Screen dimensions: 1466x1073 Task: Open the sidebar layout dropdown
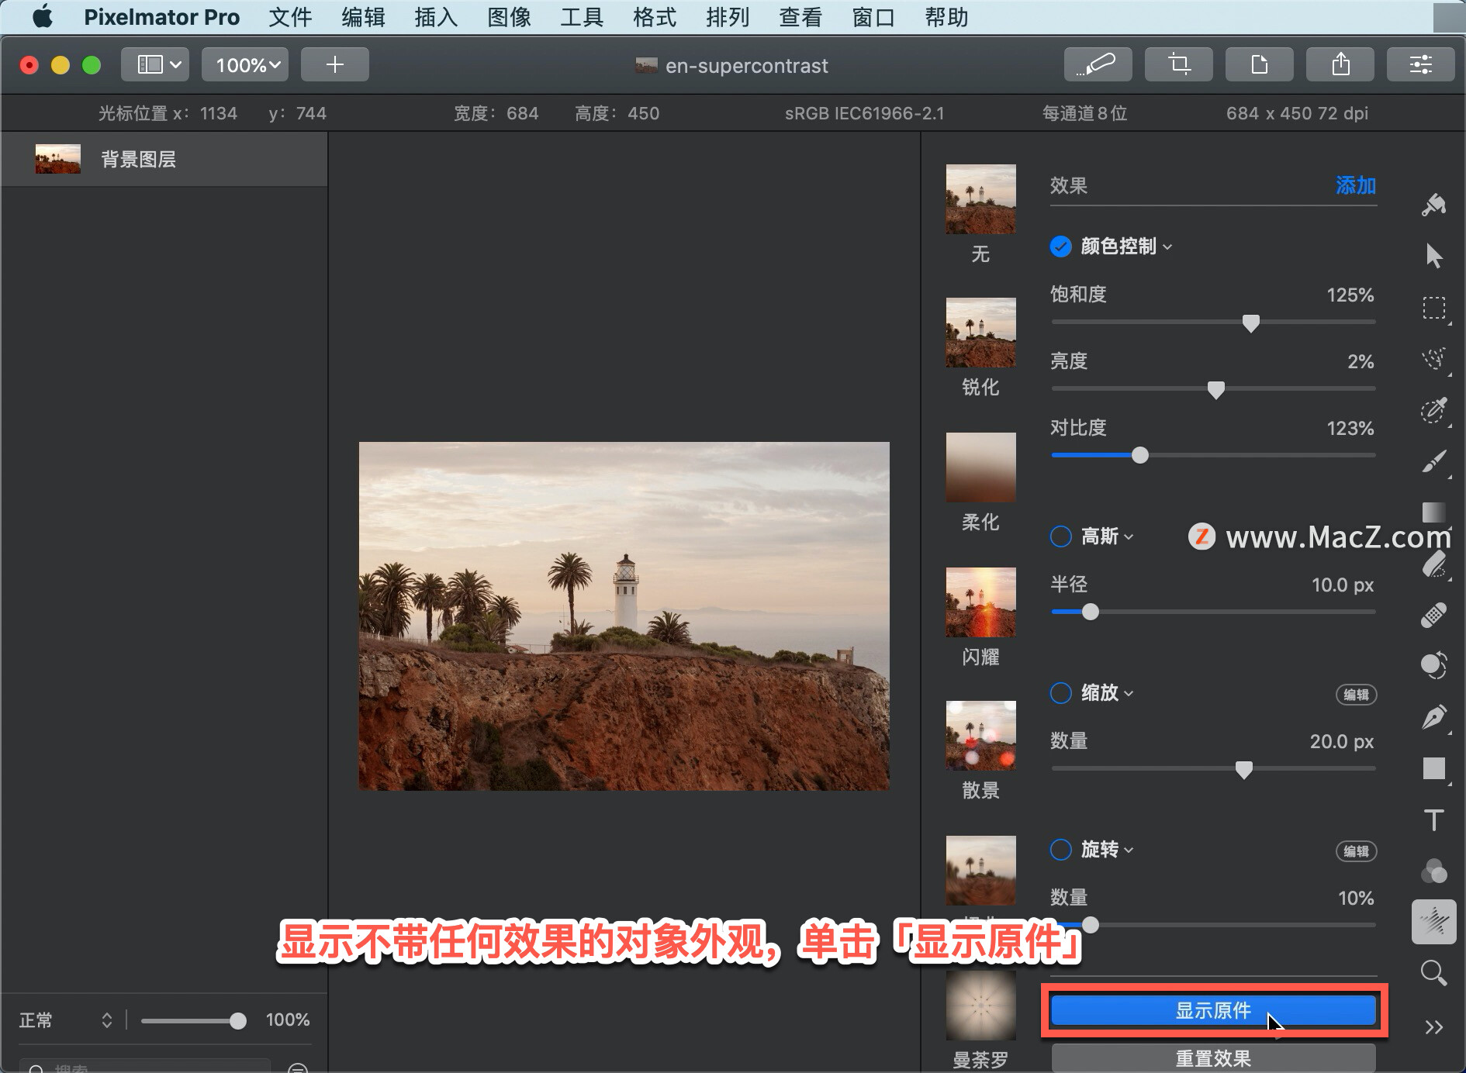pyautogui.click(x=155, y=64)
